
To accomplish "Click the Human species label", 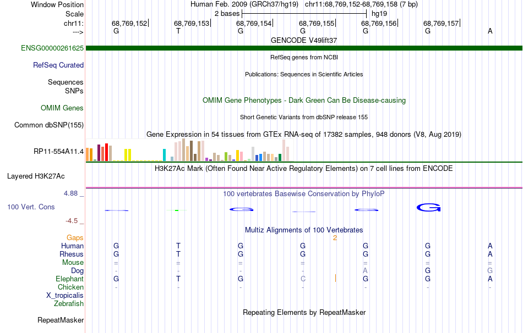I will 72,246.
